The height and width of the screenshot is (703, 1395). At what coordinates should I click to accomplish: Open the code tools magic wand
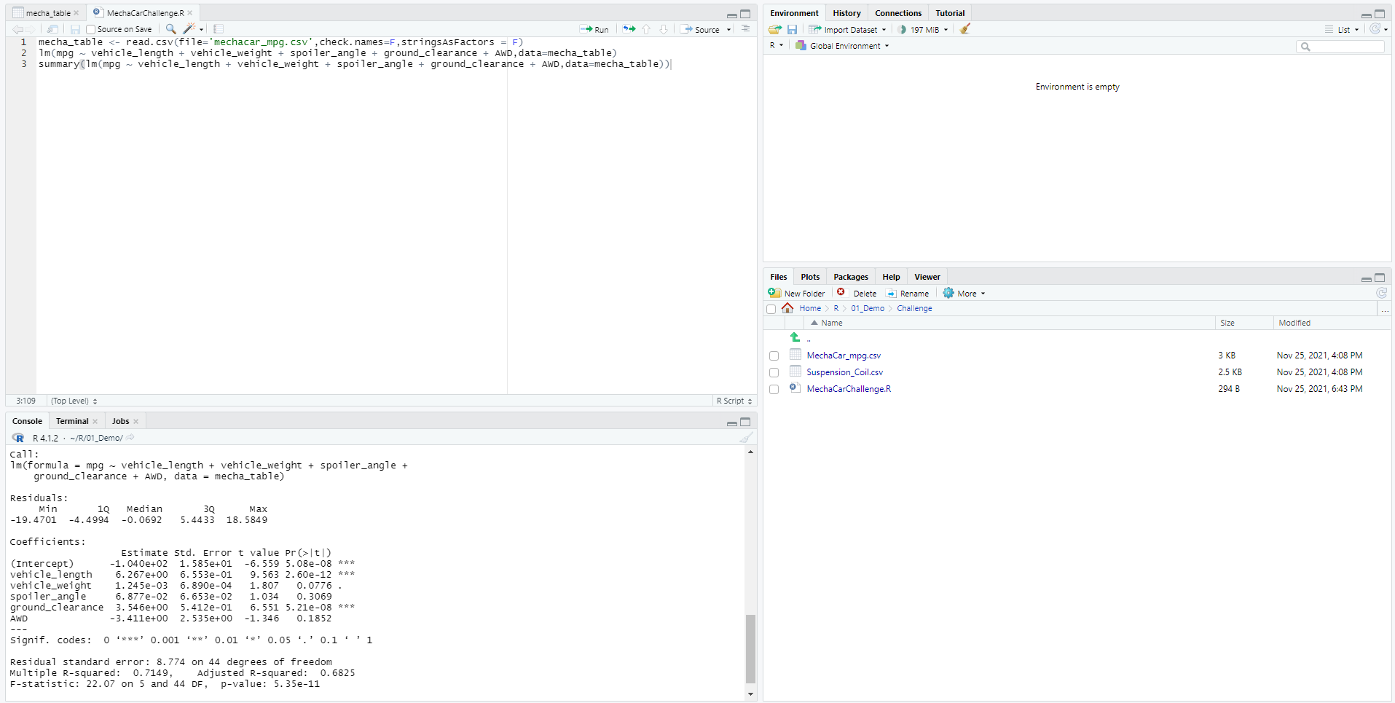189,29
